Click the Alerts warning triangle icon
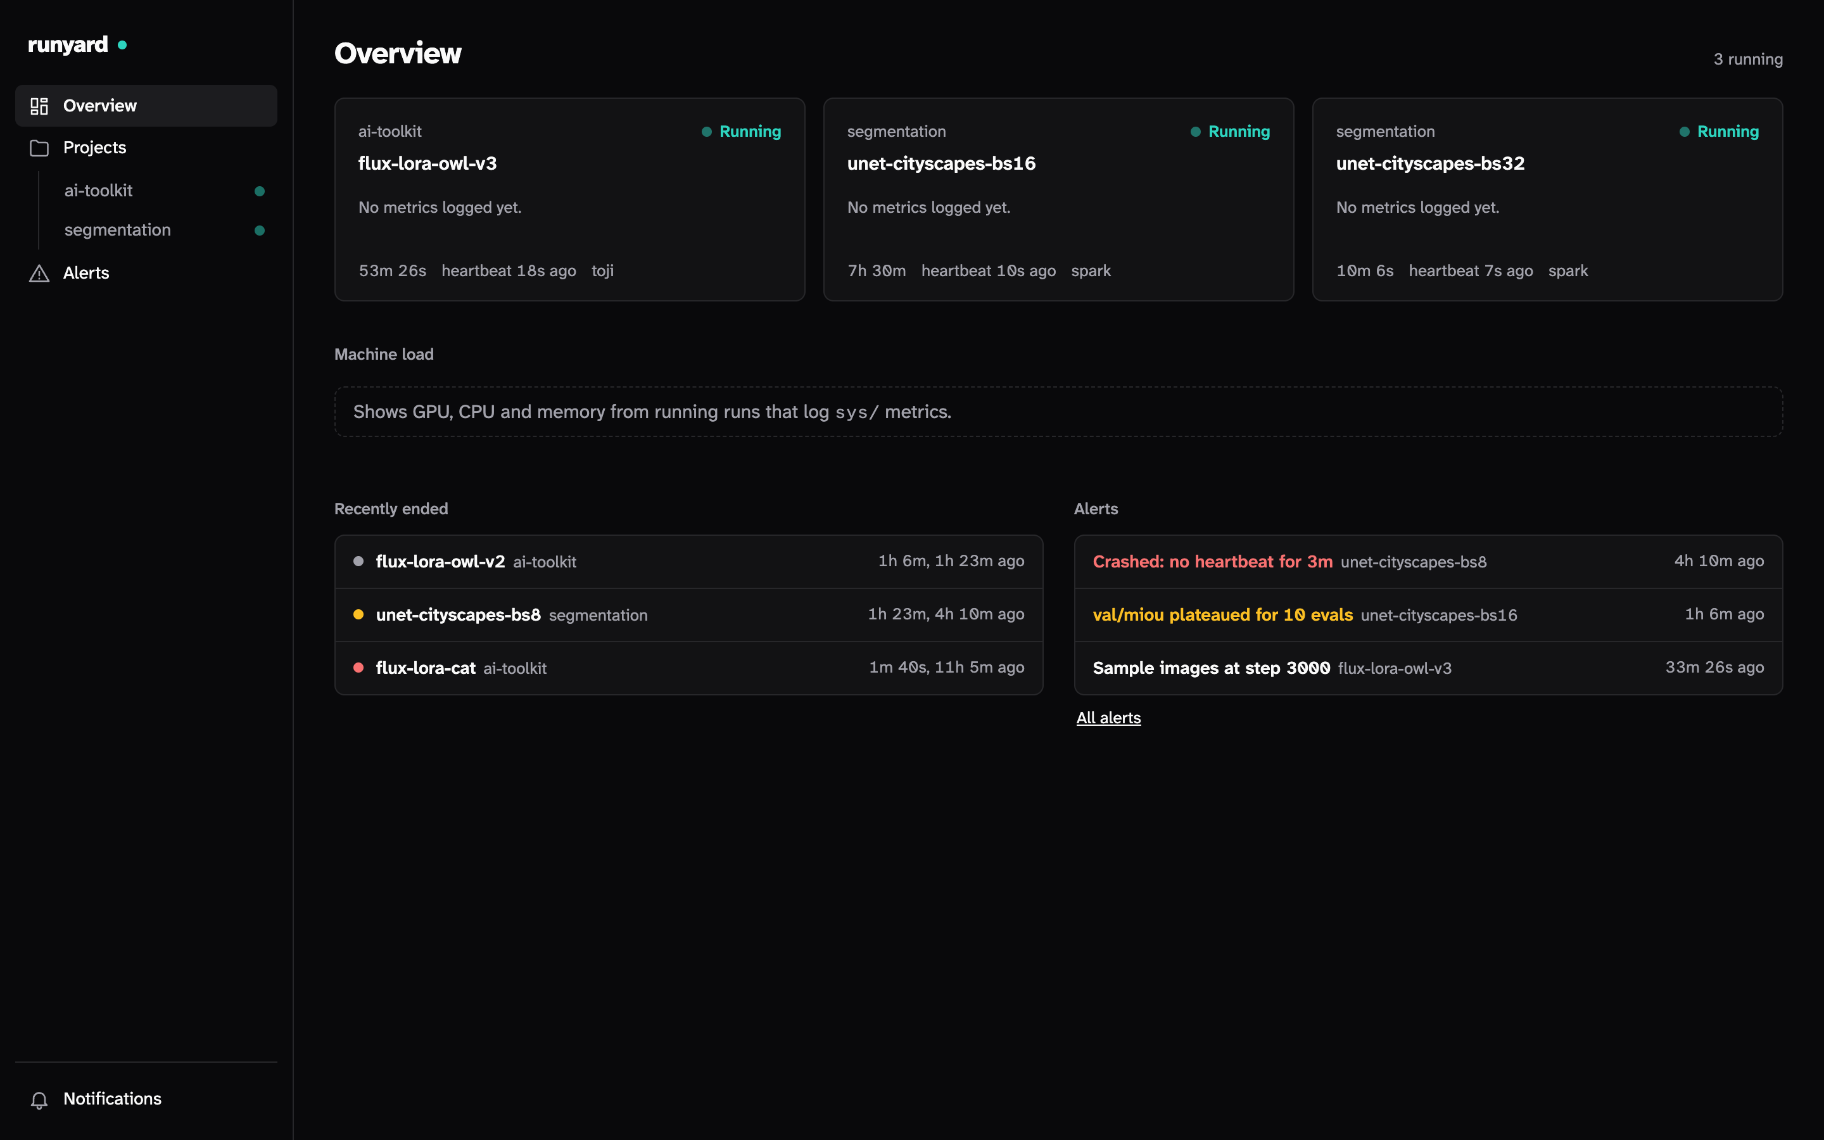This screenshot has height=1140, width=1824. pyautogui.click(x=39, y=274)
